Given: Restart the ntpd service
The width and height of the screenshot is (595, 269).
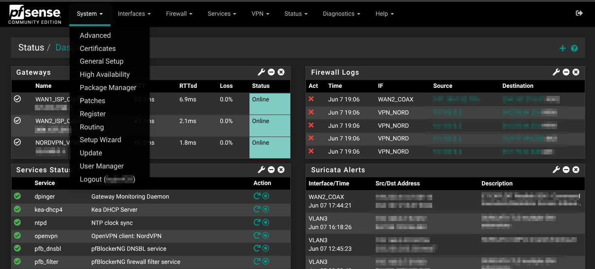Looking at the screenshot, I should (257, 222).
